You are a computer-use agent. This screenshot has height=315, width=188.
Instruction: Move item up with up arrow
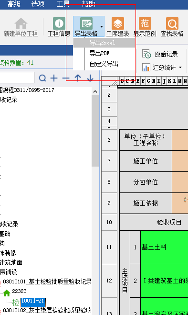[x=78, y=78]
